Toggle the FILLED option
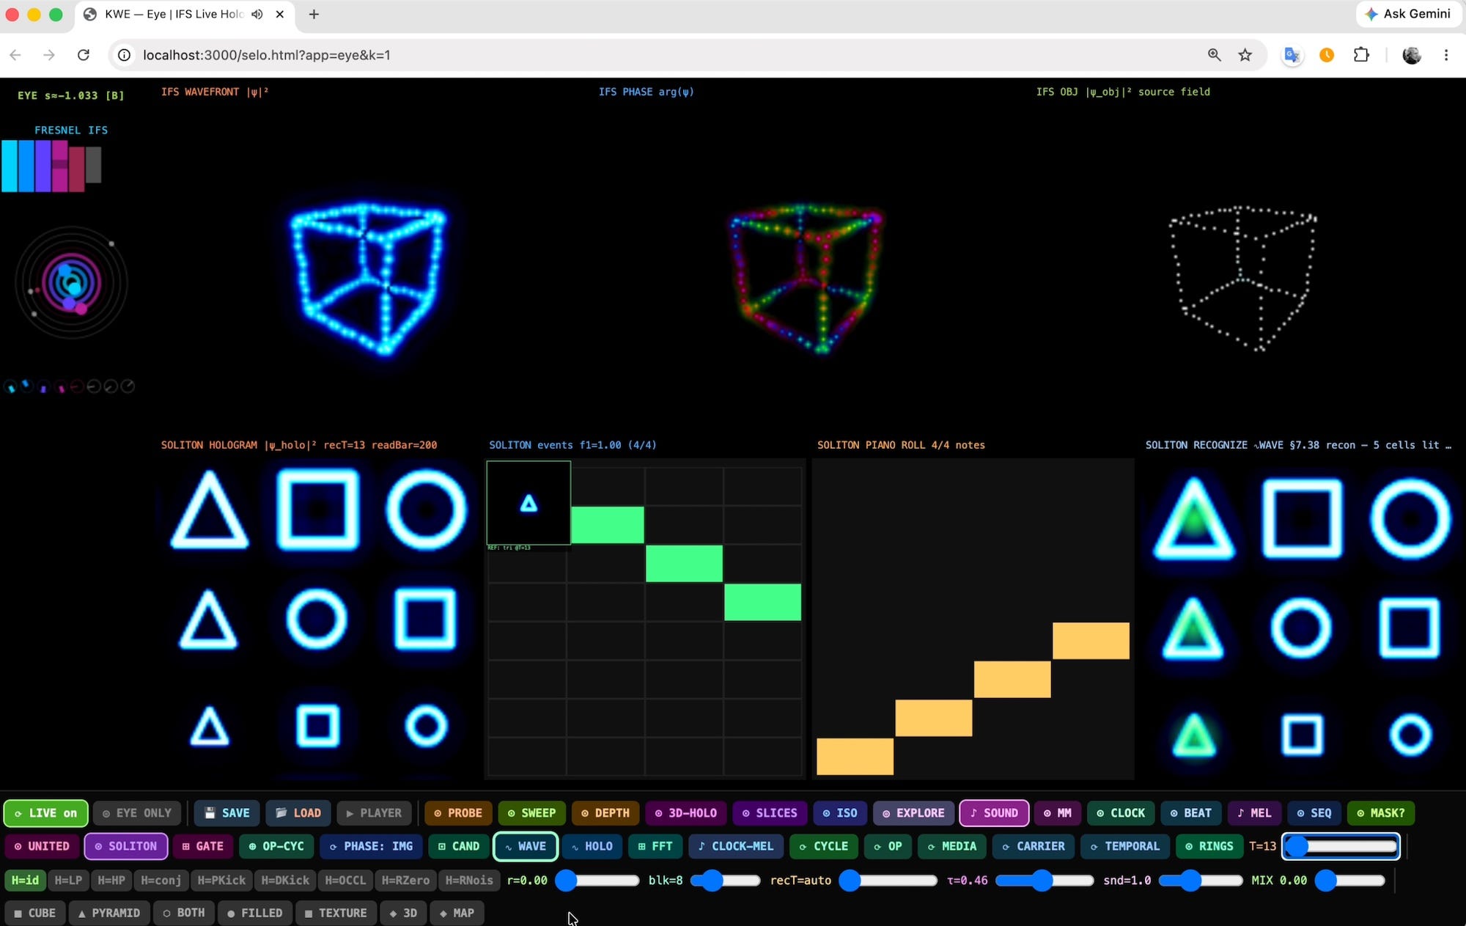 [x=254, y=913]
